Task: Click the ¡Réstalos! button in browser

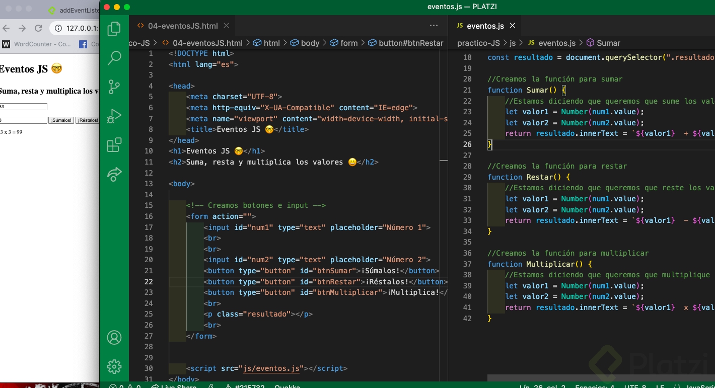Action: click(x=88, y=120)
